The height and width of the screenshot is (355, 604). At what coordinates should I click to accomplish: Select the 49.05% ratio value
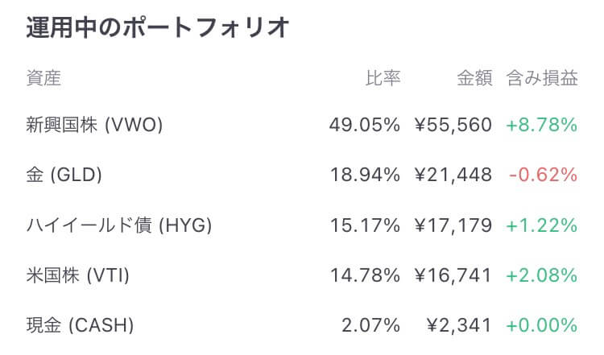[364, 125]
